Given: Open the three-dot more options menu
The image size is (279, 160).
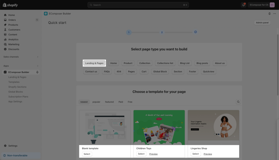Looking at the screenshot, I should [274, 14].
